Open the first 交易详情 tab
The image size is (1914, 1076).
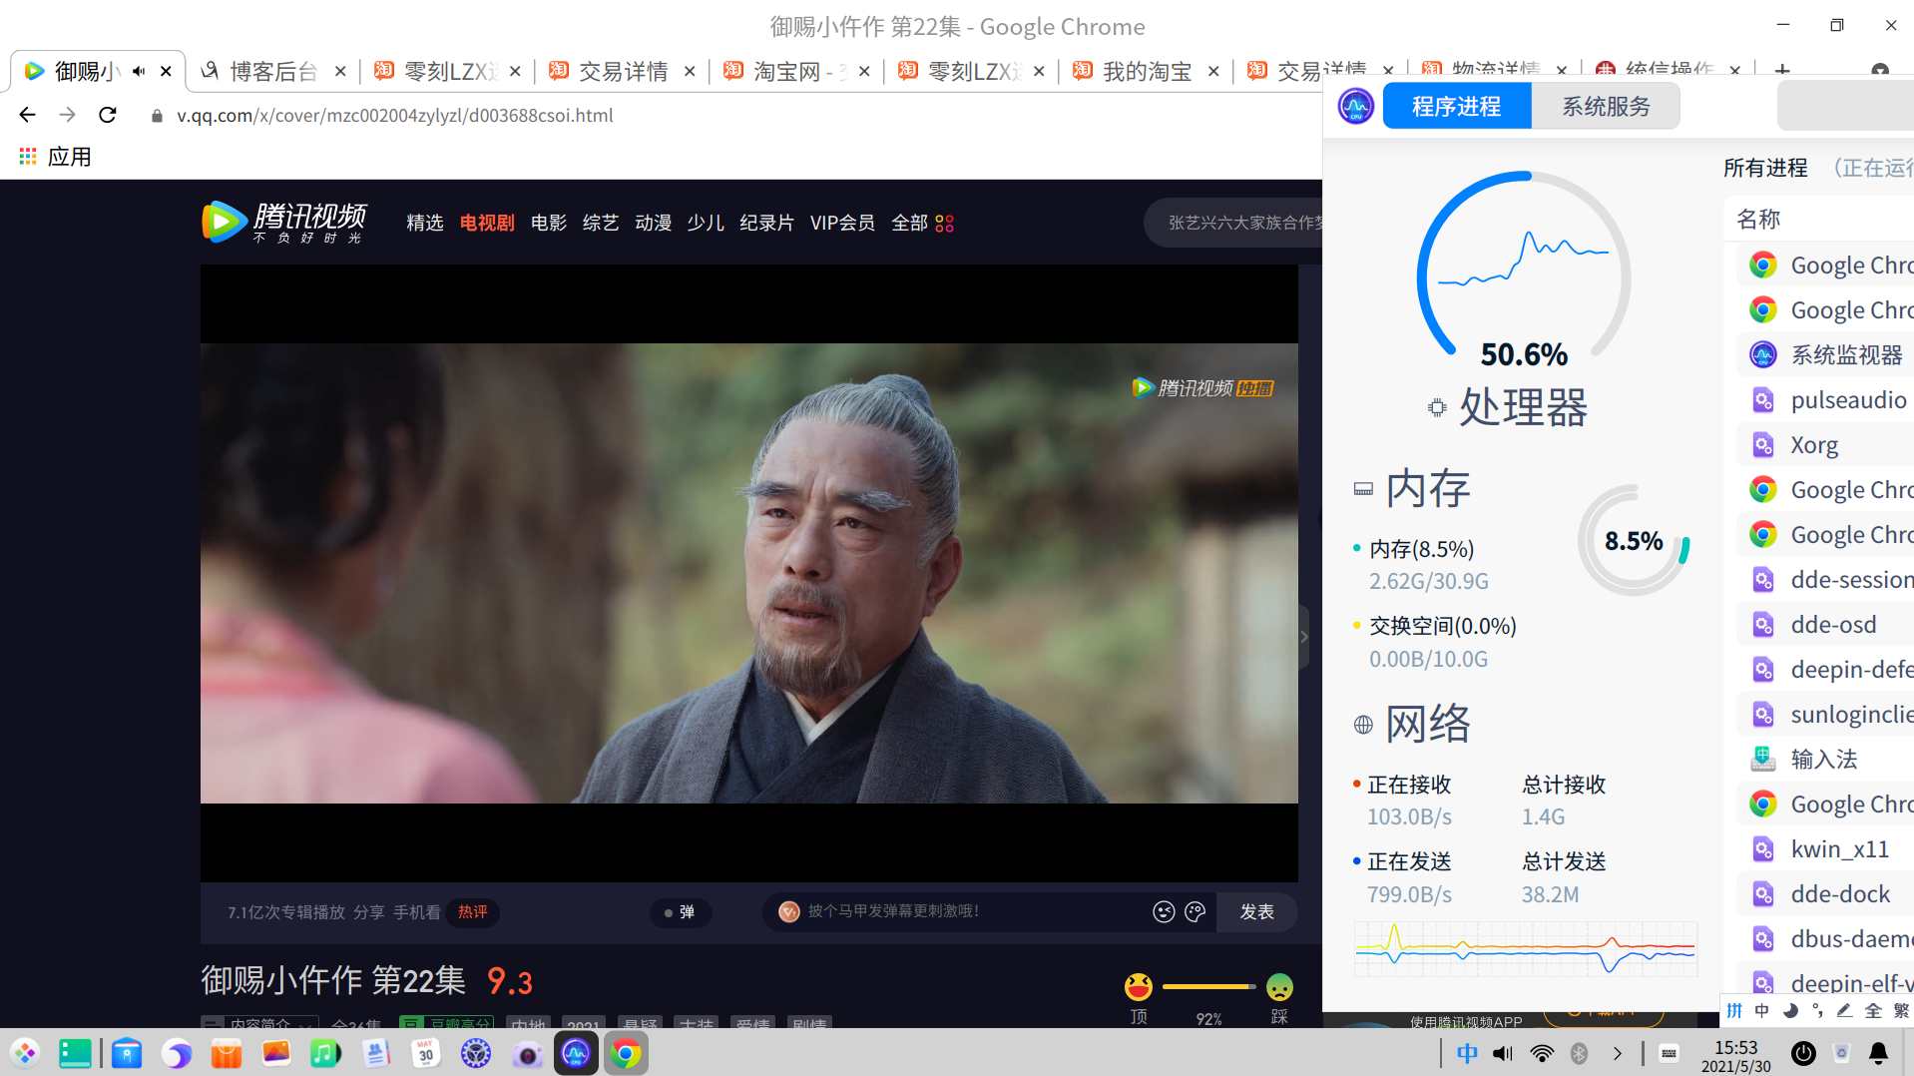point(622,71)
